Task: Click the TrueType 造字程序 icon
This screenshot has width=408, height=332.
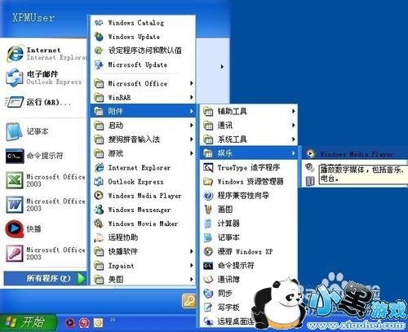Action: [208, 167]
